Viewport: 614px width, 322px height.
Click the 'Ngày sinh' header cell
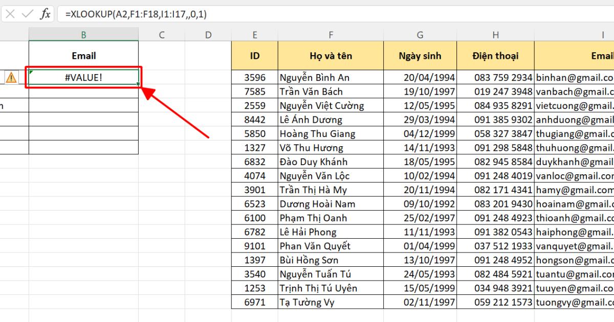point(420,55)
